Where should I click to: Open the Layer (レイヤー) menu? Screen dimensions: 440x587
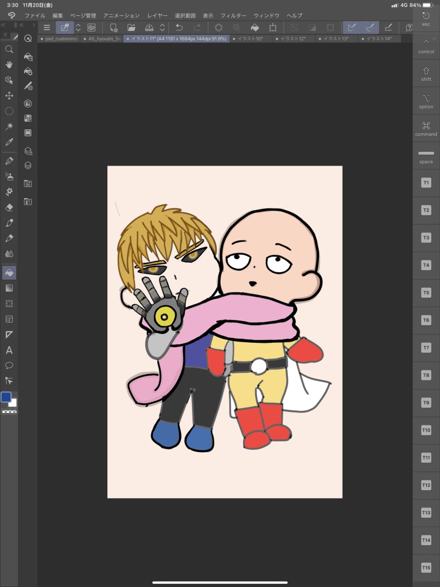click(x=157, y=15)
